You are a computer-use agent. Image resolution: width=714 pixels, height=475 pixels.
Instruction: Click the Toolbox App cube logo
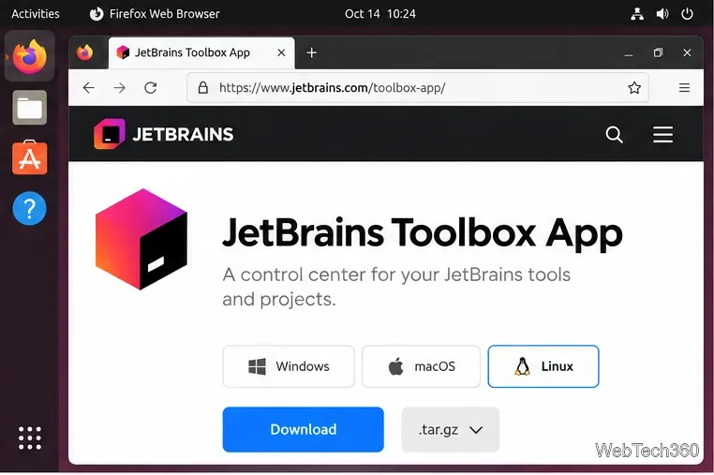(x=141, y=239)
